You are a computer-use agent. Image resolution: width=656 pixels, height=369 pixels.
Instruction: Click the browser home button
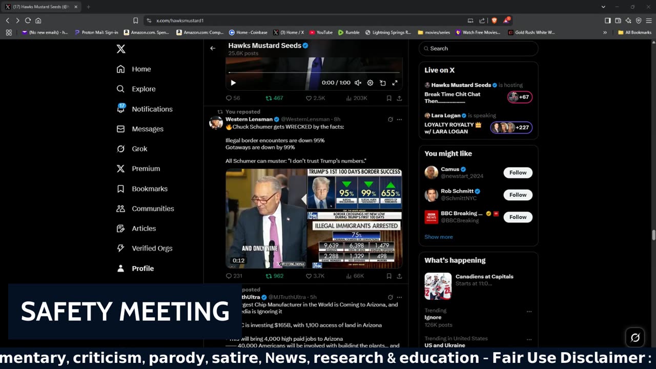[x=38, y=20]
